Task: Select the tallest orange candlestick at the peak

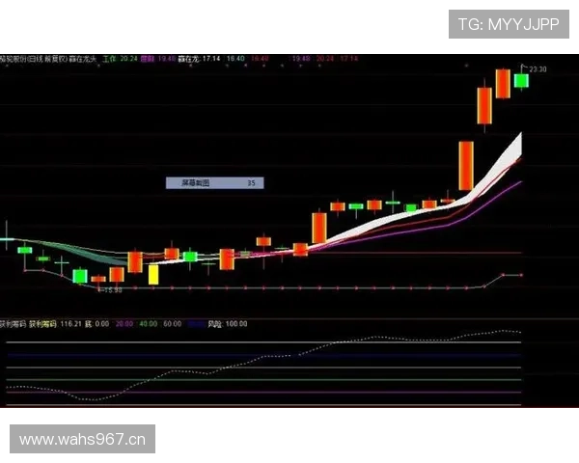Action: 484,106
